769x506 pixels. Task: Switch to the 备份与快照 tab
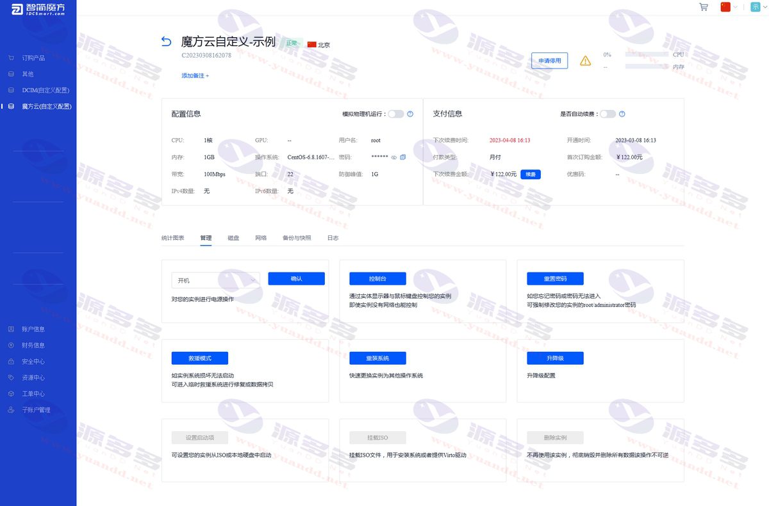click(297, 238)
